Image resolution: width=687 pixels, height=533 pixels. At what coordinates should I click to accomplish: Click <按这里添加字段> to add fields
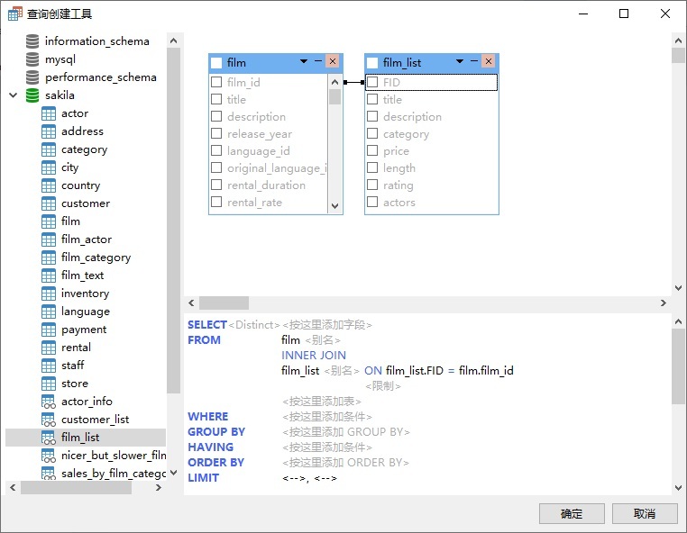pyautogui.click(x=327, y=325)
